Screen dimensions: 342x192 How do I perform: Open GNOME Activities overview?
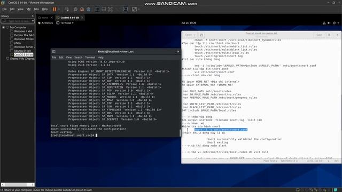coord(45,23)
